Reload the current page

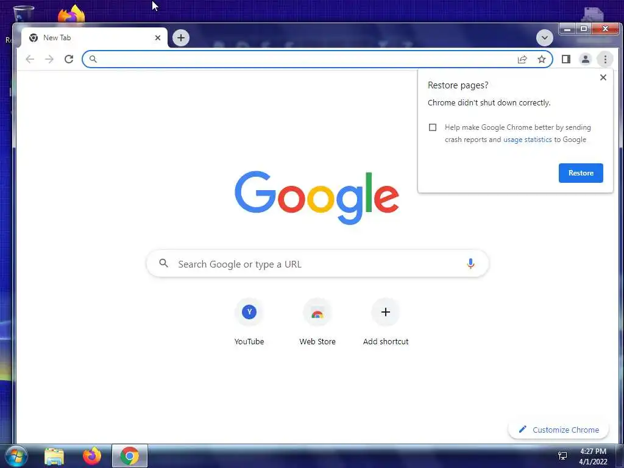click(x=69, y=59)
